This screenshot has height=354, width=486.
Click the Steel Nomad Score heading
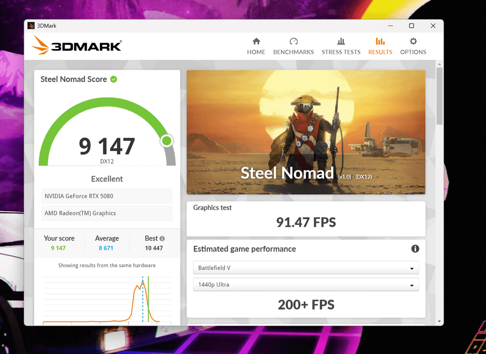tap(74, 79)
